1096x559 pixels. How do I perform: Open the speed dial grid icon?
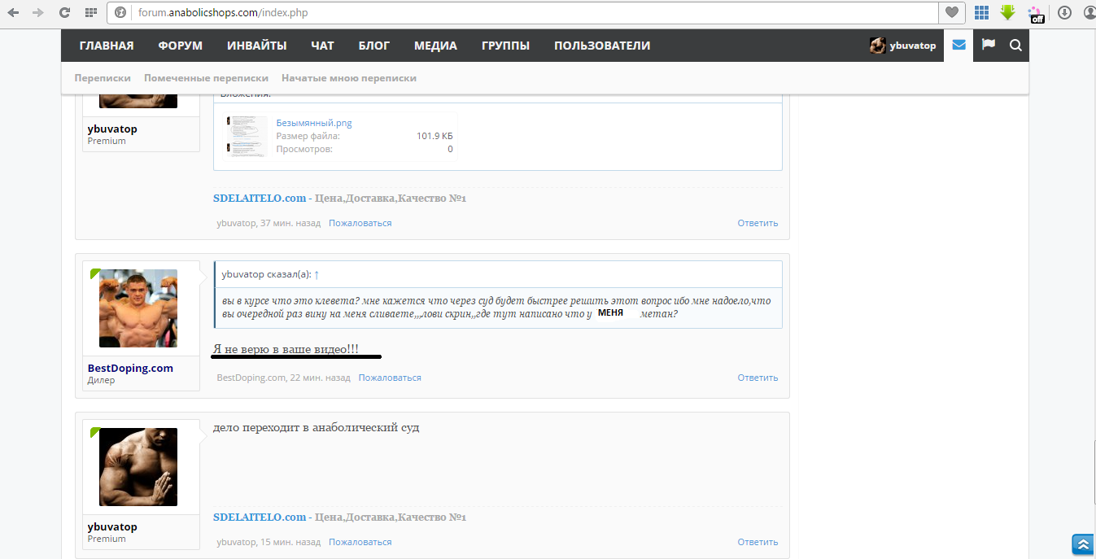point(90,13)
